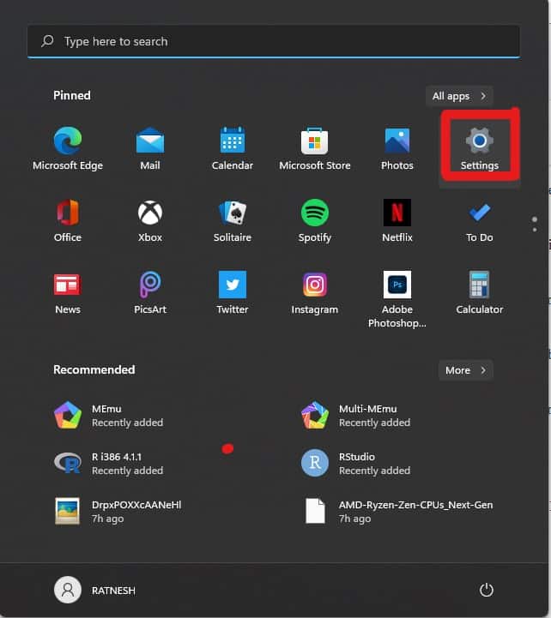Viewport: 551px width, 618px height.
Task: Open the AMD-Ryzen-Zen-CPUs_Next-Gen file
Action: [x=397, y=511]
